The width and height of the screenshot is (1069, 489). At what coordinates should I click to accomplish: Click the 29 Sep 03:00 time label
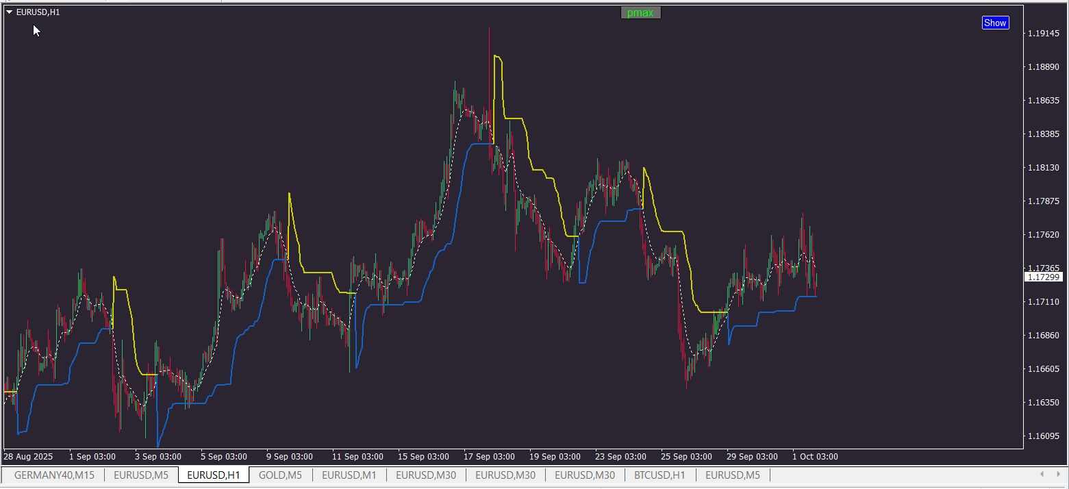click(753, 457)
